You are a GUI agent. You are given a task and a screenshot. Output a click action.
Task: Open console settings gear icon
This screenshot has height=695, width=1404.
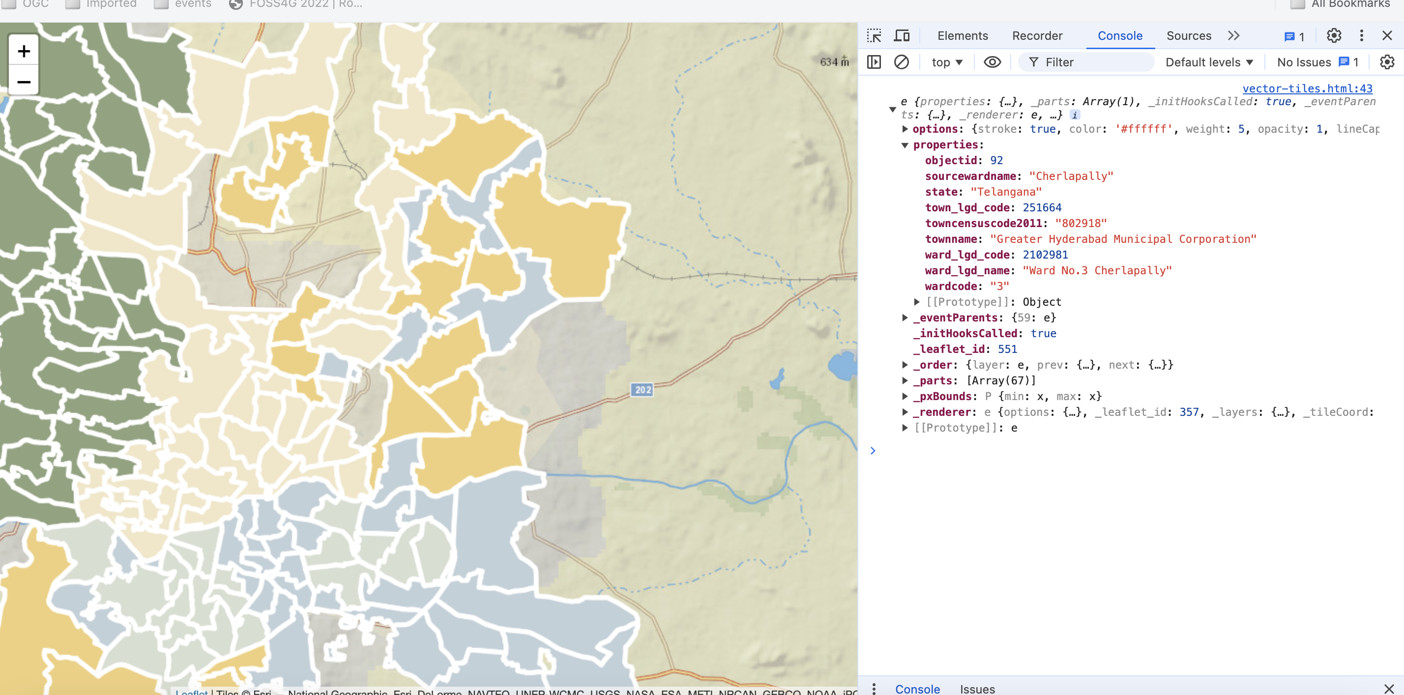tap(1387, 62)
